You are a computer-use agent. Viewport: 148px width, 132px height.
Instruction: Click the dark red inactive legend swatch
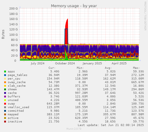point(5,122)
